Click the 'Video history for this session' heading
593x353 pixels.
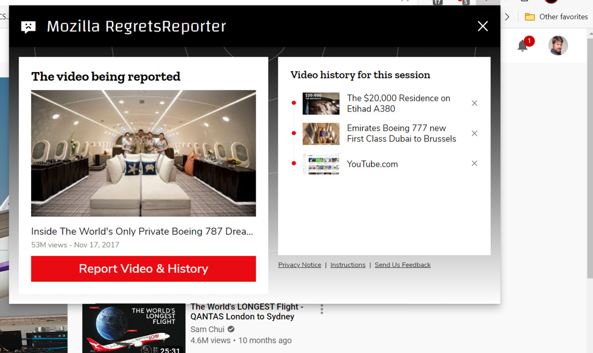pos(360,75)
